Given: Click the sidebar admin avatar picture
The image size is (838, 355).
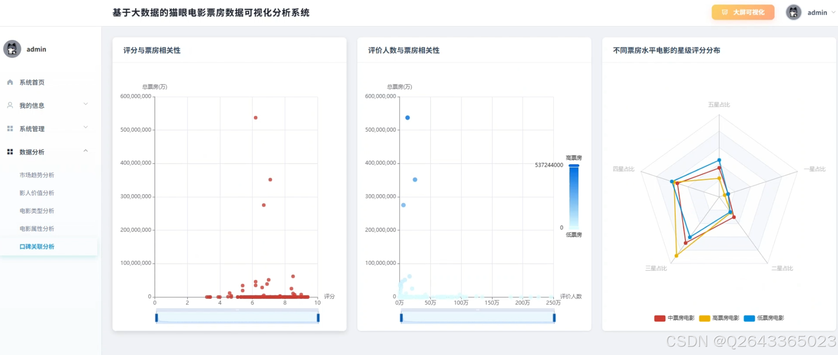Looking at the screenshot, I should [12, 49].
